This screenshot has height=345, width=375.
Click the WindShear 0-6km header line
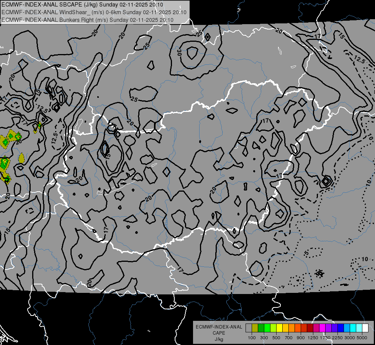[94, 12]
